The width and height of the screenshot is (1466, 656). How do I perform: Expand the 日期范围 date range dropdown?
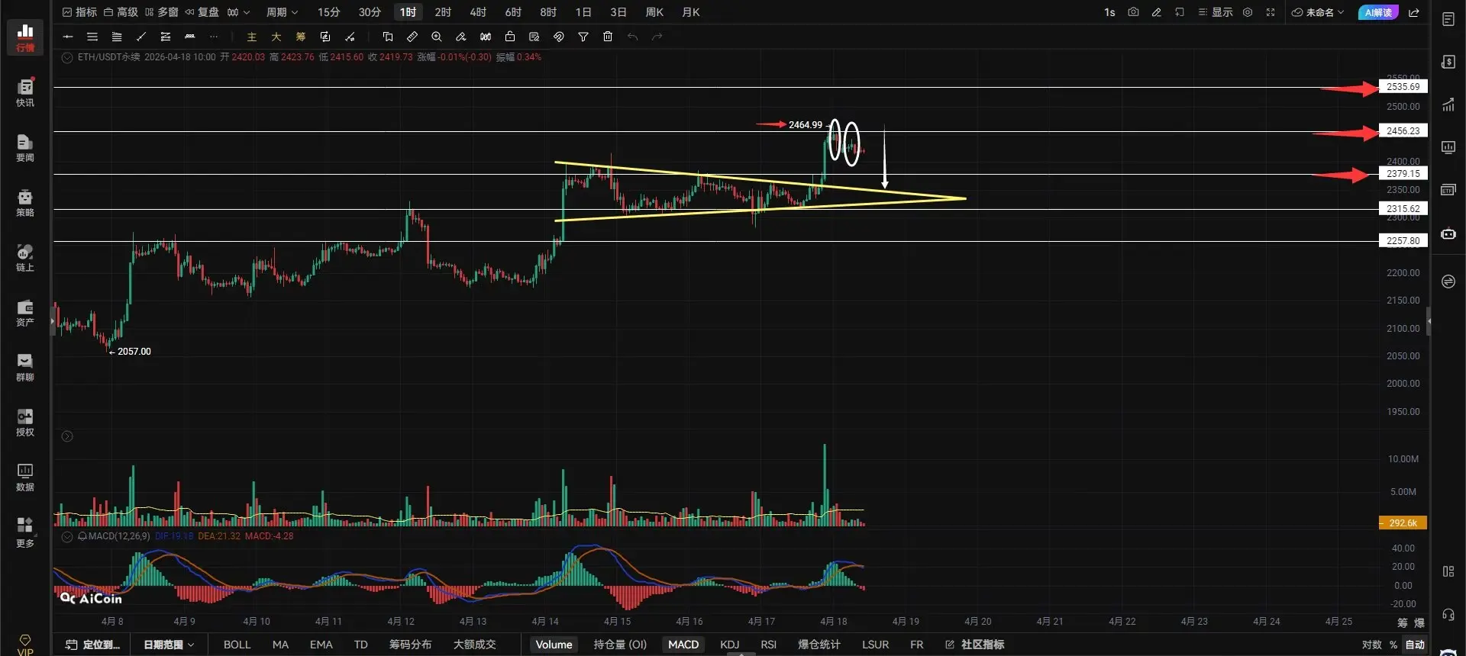(169, 645)
